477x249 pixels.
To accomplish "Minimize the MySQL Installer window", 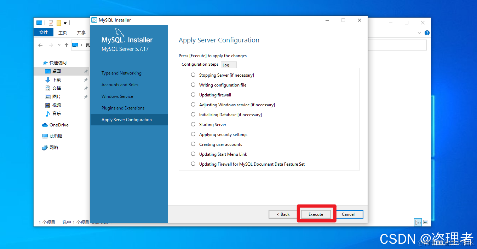I will point(327,20).
